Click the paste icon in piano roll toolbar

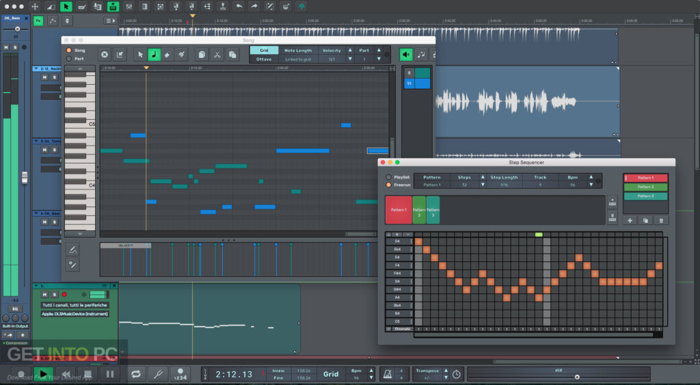click(232, 55)
